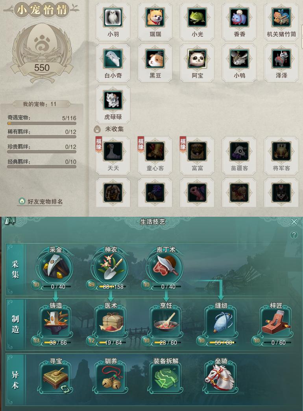Select the 小羽 owl pet icon
Image resolution: width=303 pixels, height=411 pixels.
click(x=113, y=18)
